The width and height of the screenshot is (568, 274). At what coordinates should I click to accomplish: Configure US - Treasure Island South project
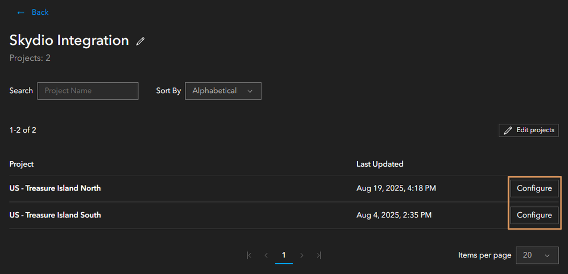pos(534,215)
